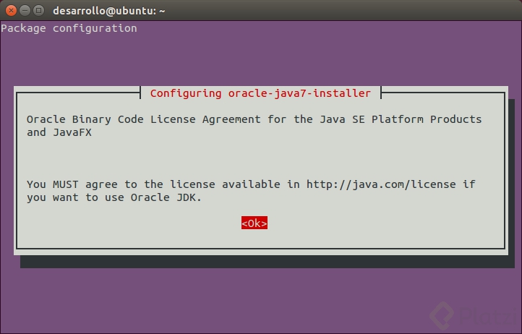Click the http://java.com/license URL text

(381, 184)
